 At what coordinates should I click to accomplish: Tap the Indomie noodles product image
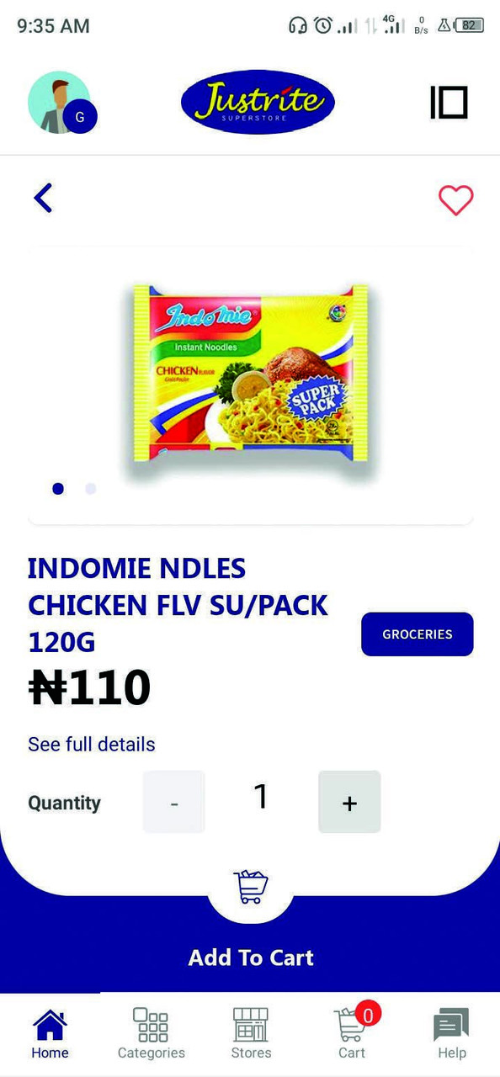(251, 374)
